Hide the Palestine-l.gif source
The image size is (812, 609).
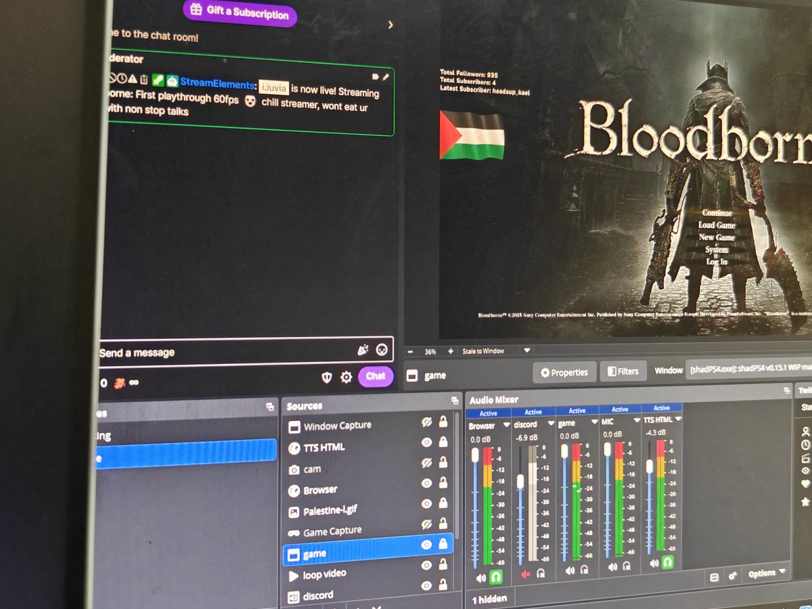426,503
